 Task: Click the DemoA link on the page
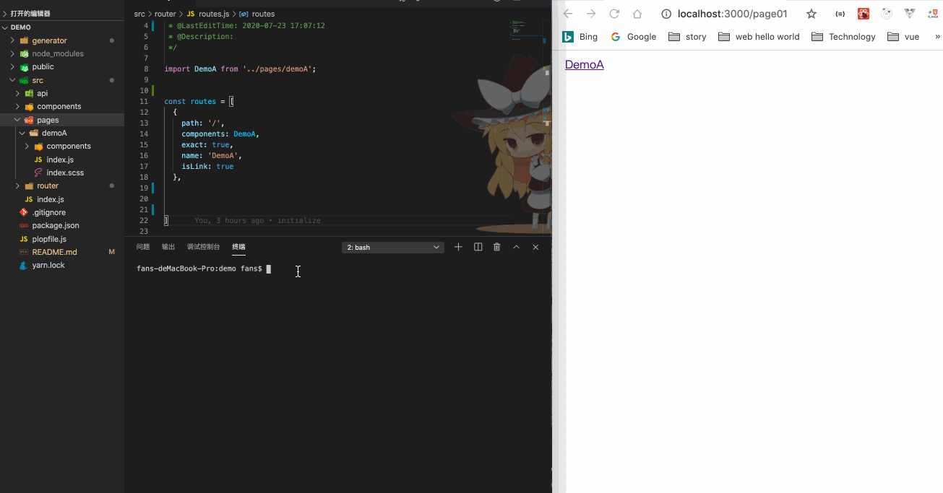coord(584,64)
